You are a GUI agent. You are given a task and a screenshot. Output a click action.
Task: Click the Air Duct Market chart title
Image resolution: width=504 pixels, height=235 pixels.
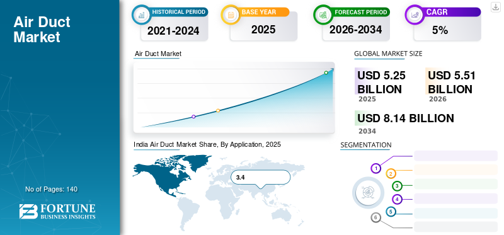tap(158, 54)
